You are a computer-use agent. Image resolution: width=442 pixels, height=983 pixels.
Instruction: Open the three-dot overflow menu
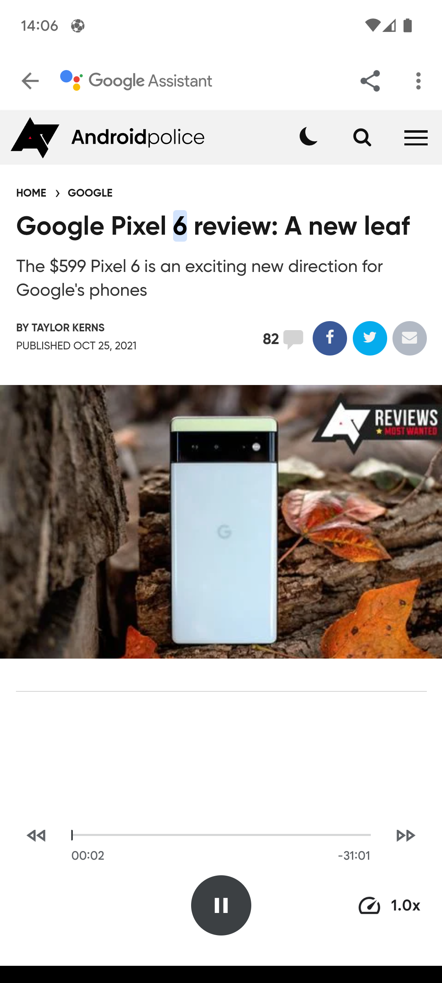418,81
